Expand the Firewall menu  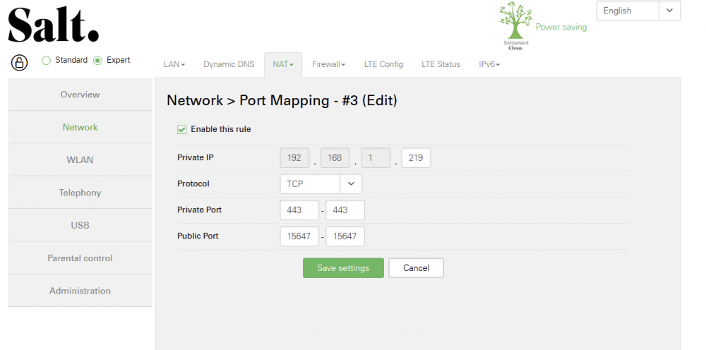coord(329,64)
